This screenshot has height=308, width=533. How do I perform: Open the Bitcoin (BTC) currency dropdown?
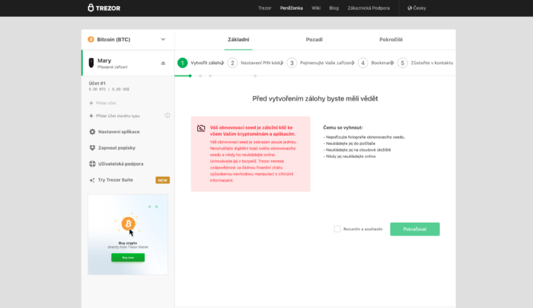(x=127, y=39)
